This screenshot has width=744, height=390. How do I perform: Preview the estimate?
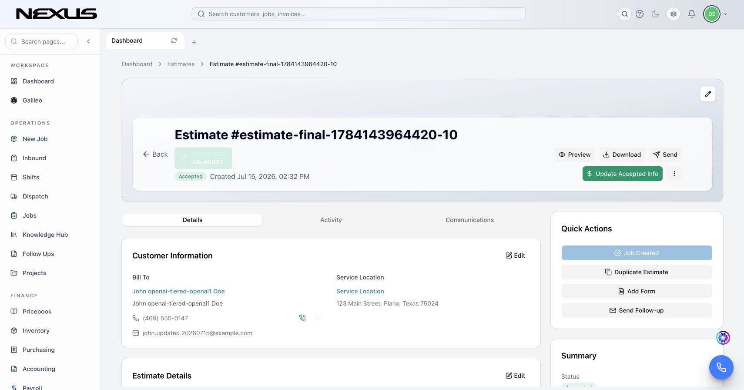pyautogui.click(x=575, y=155)
